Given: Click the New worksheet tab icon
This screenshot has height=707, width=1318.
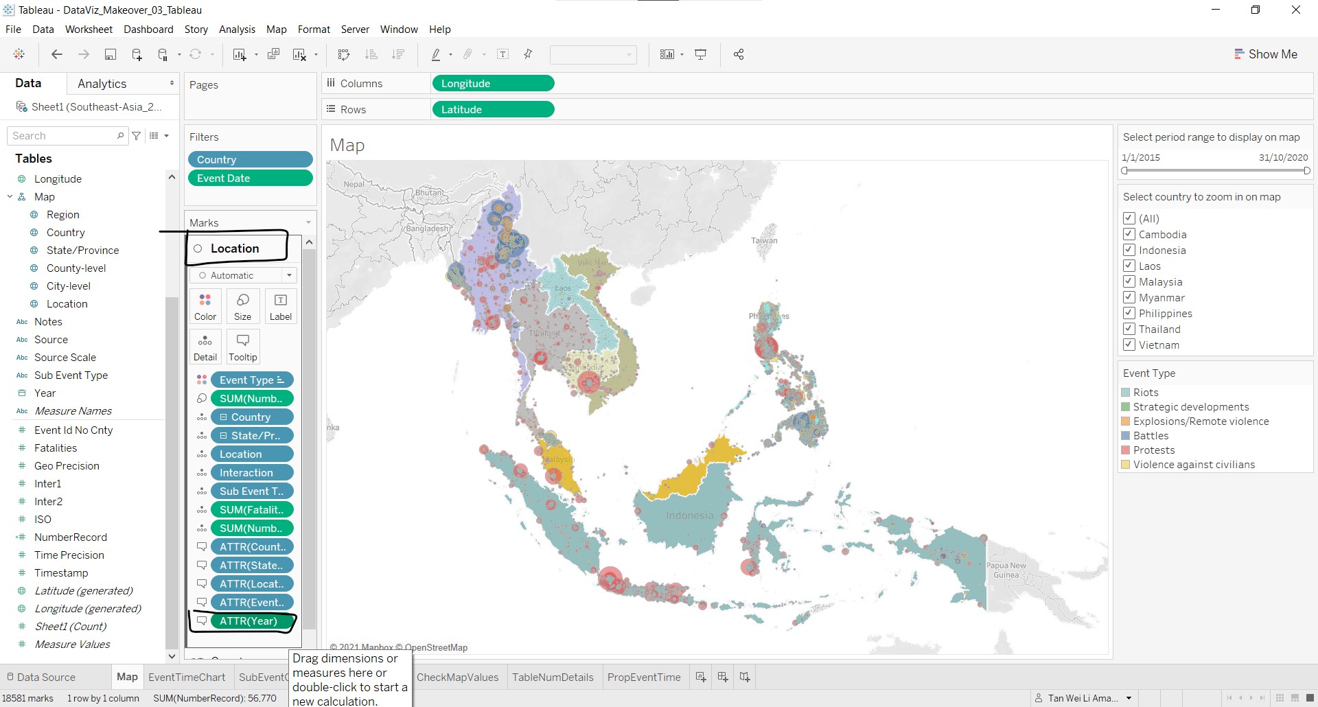Looking at the screenshot, I should (x=700, y=677).
